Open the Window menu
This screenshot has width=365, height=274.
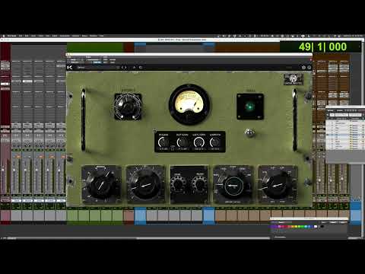(x=94, y=36)
